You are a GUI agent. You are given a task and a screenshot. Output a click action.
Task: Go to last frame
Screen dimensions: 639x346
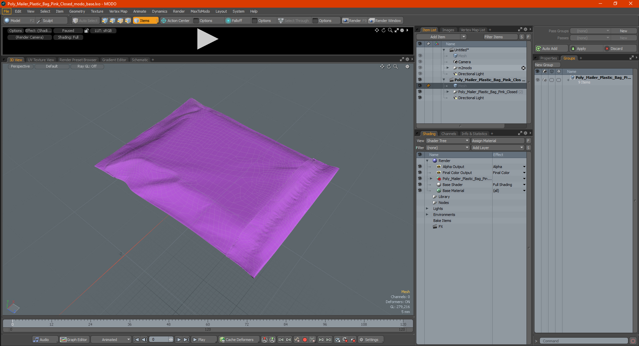(186, 340)
